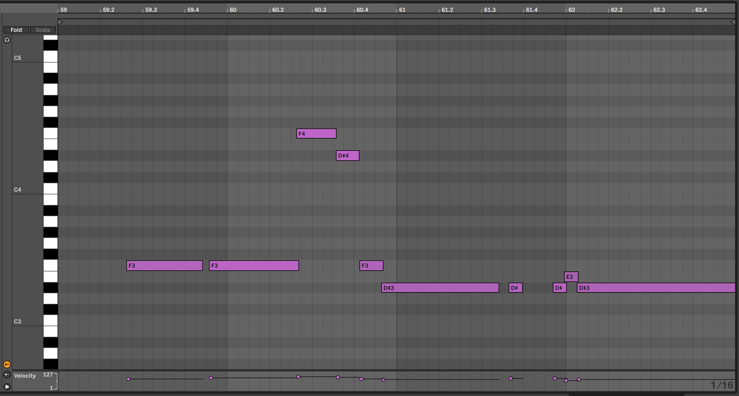Select the D#4 note
The image size is (739, 396).
tap(347, 156)
